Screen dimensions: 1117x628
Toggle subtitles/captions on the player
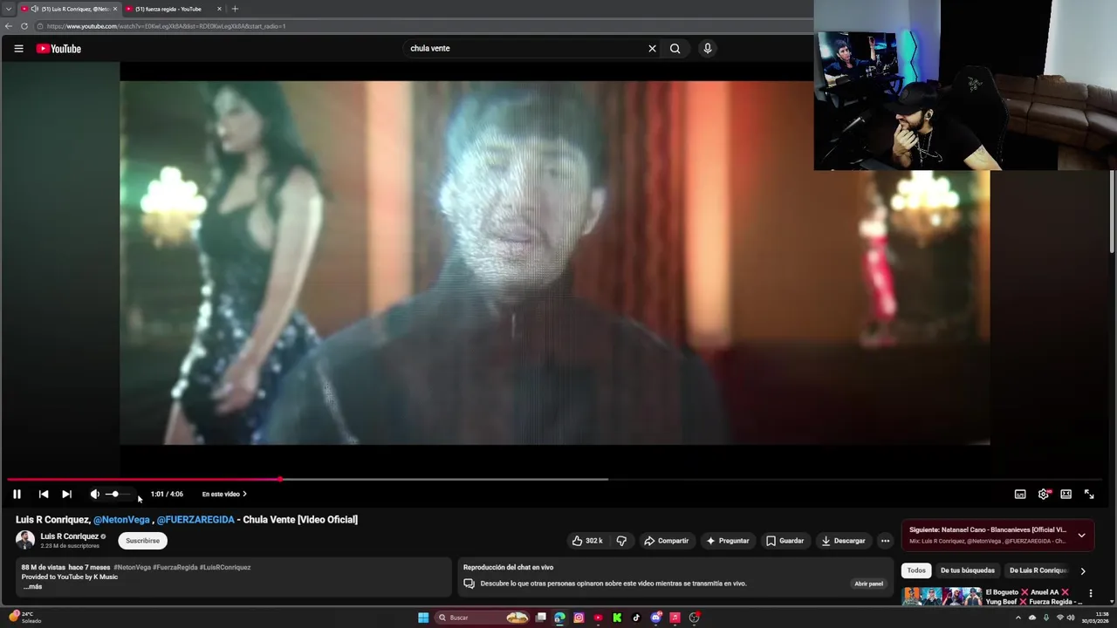click(1020, 494)
